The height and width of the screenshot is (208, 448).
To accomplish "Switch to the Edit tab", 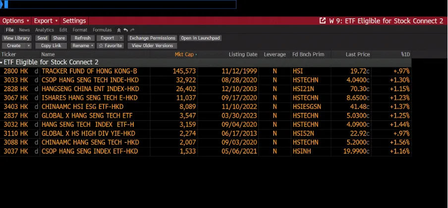I will (63, 30).
